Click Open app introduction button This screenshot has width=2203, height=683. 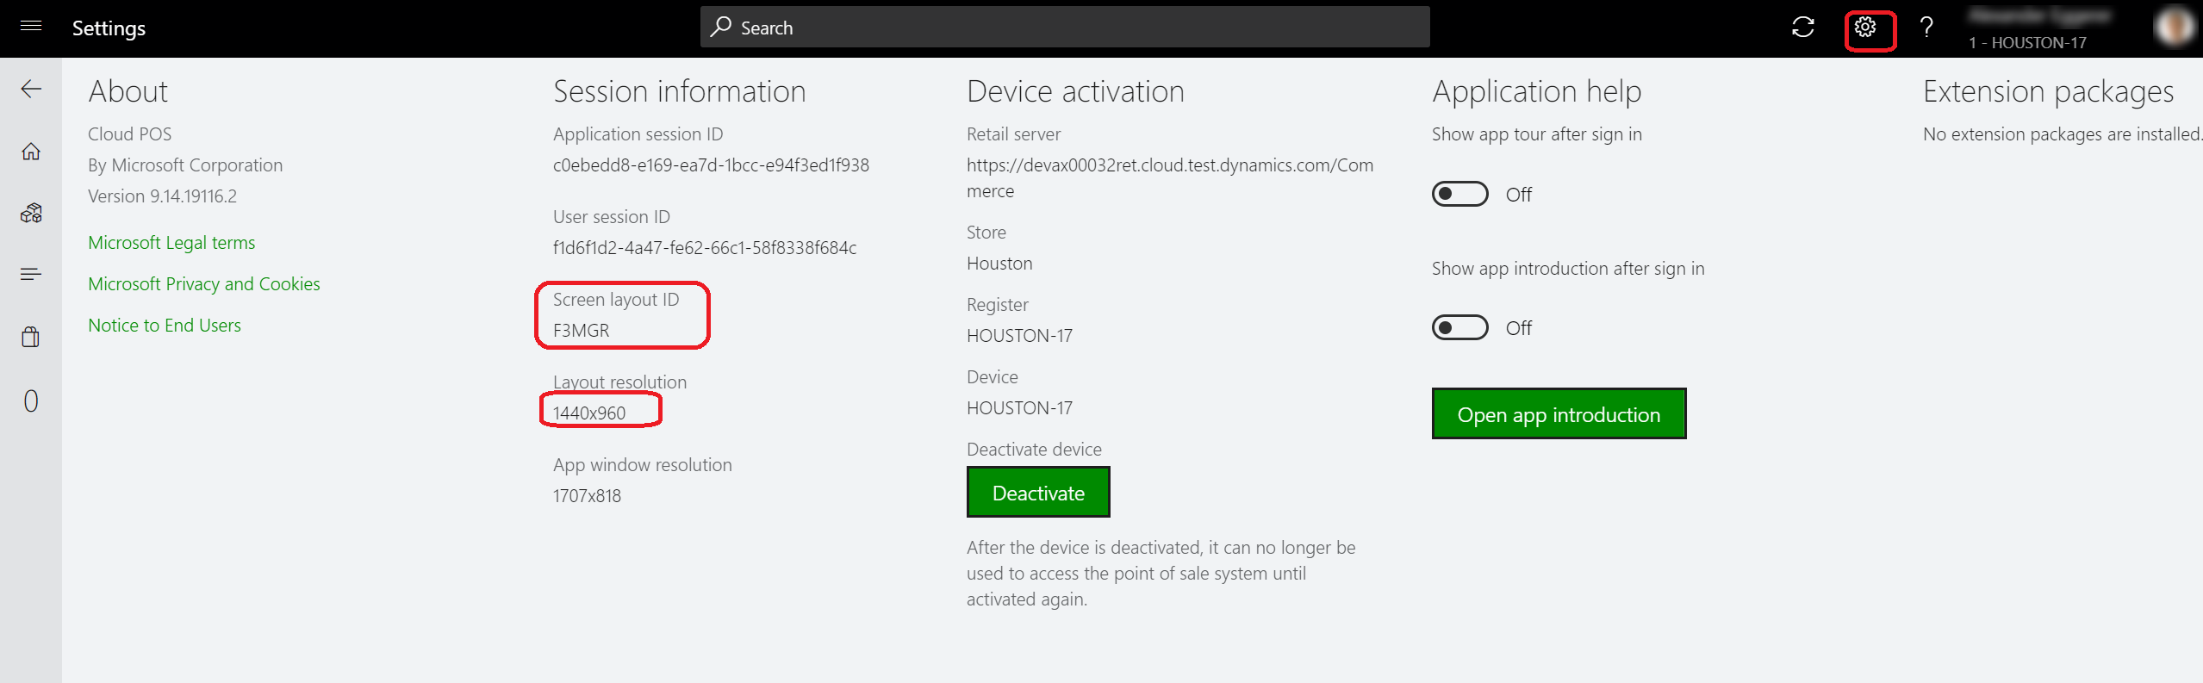(1558, 414)
